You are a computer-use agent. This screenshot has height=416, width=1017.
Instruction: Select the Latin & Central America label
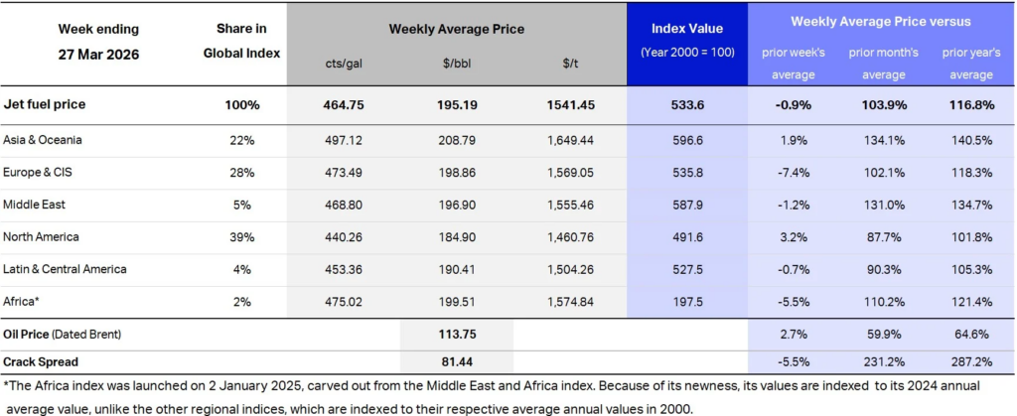pyautogui.click(x=66, y=269)
